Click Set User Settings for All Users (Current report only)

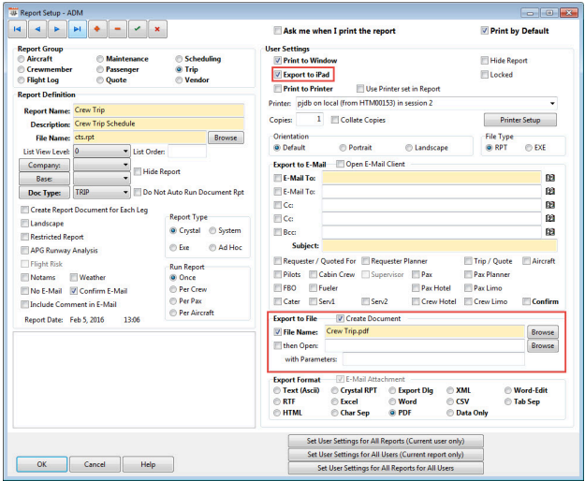[x=386, y=455]
